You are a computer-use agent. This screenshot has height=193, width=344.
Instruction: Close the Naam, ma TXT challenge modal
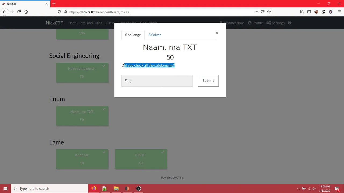coord(217,33)
